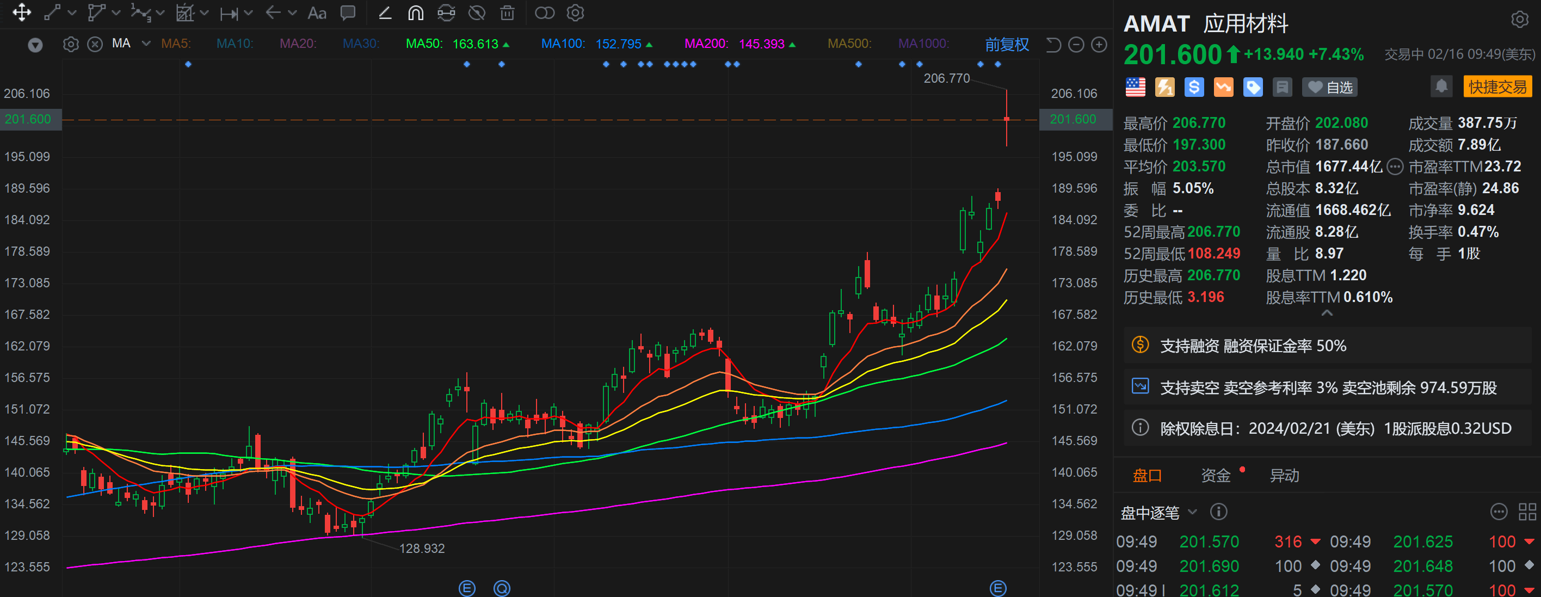Viewport: 1541px width, 597px height.
Task: Click the orange short-selling trend icon
Action: [x=1223, y=87]
